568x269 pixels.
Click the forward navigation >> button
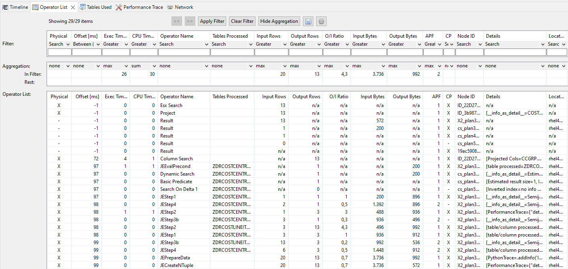[190, 21]
